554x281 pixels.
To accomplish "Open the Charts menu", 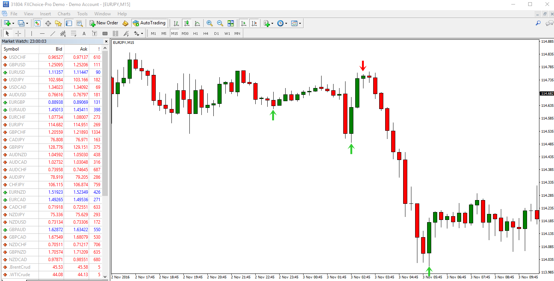I will [64, 14].
